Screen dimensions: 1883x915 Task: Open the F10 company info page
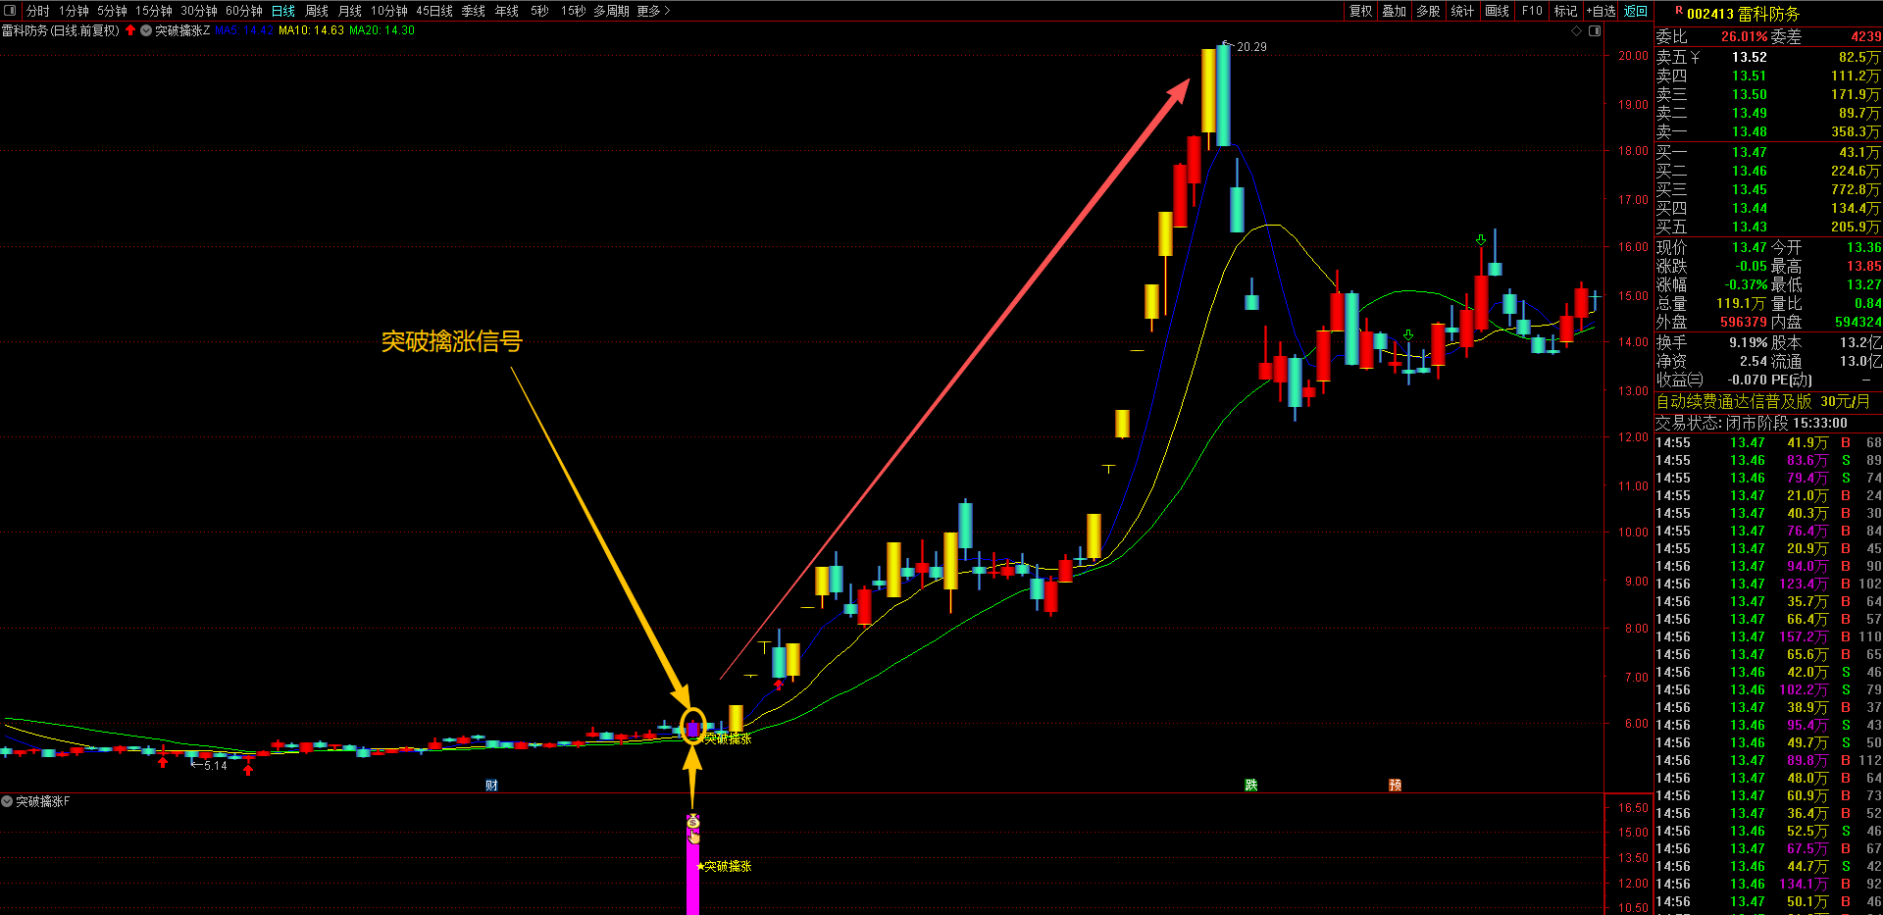(1532, 11)
